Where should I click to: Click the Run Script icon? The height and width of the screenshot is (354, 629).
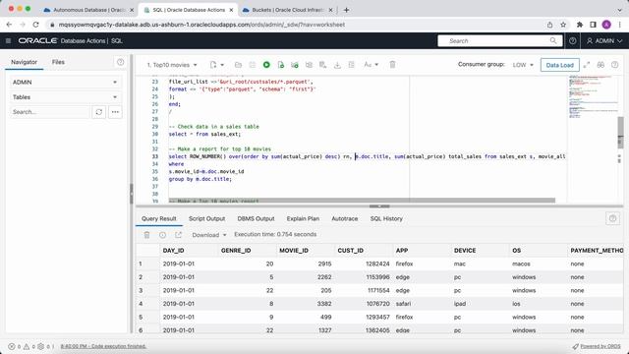click(x=281, y=65)
